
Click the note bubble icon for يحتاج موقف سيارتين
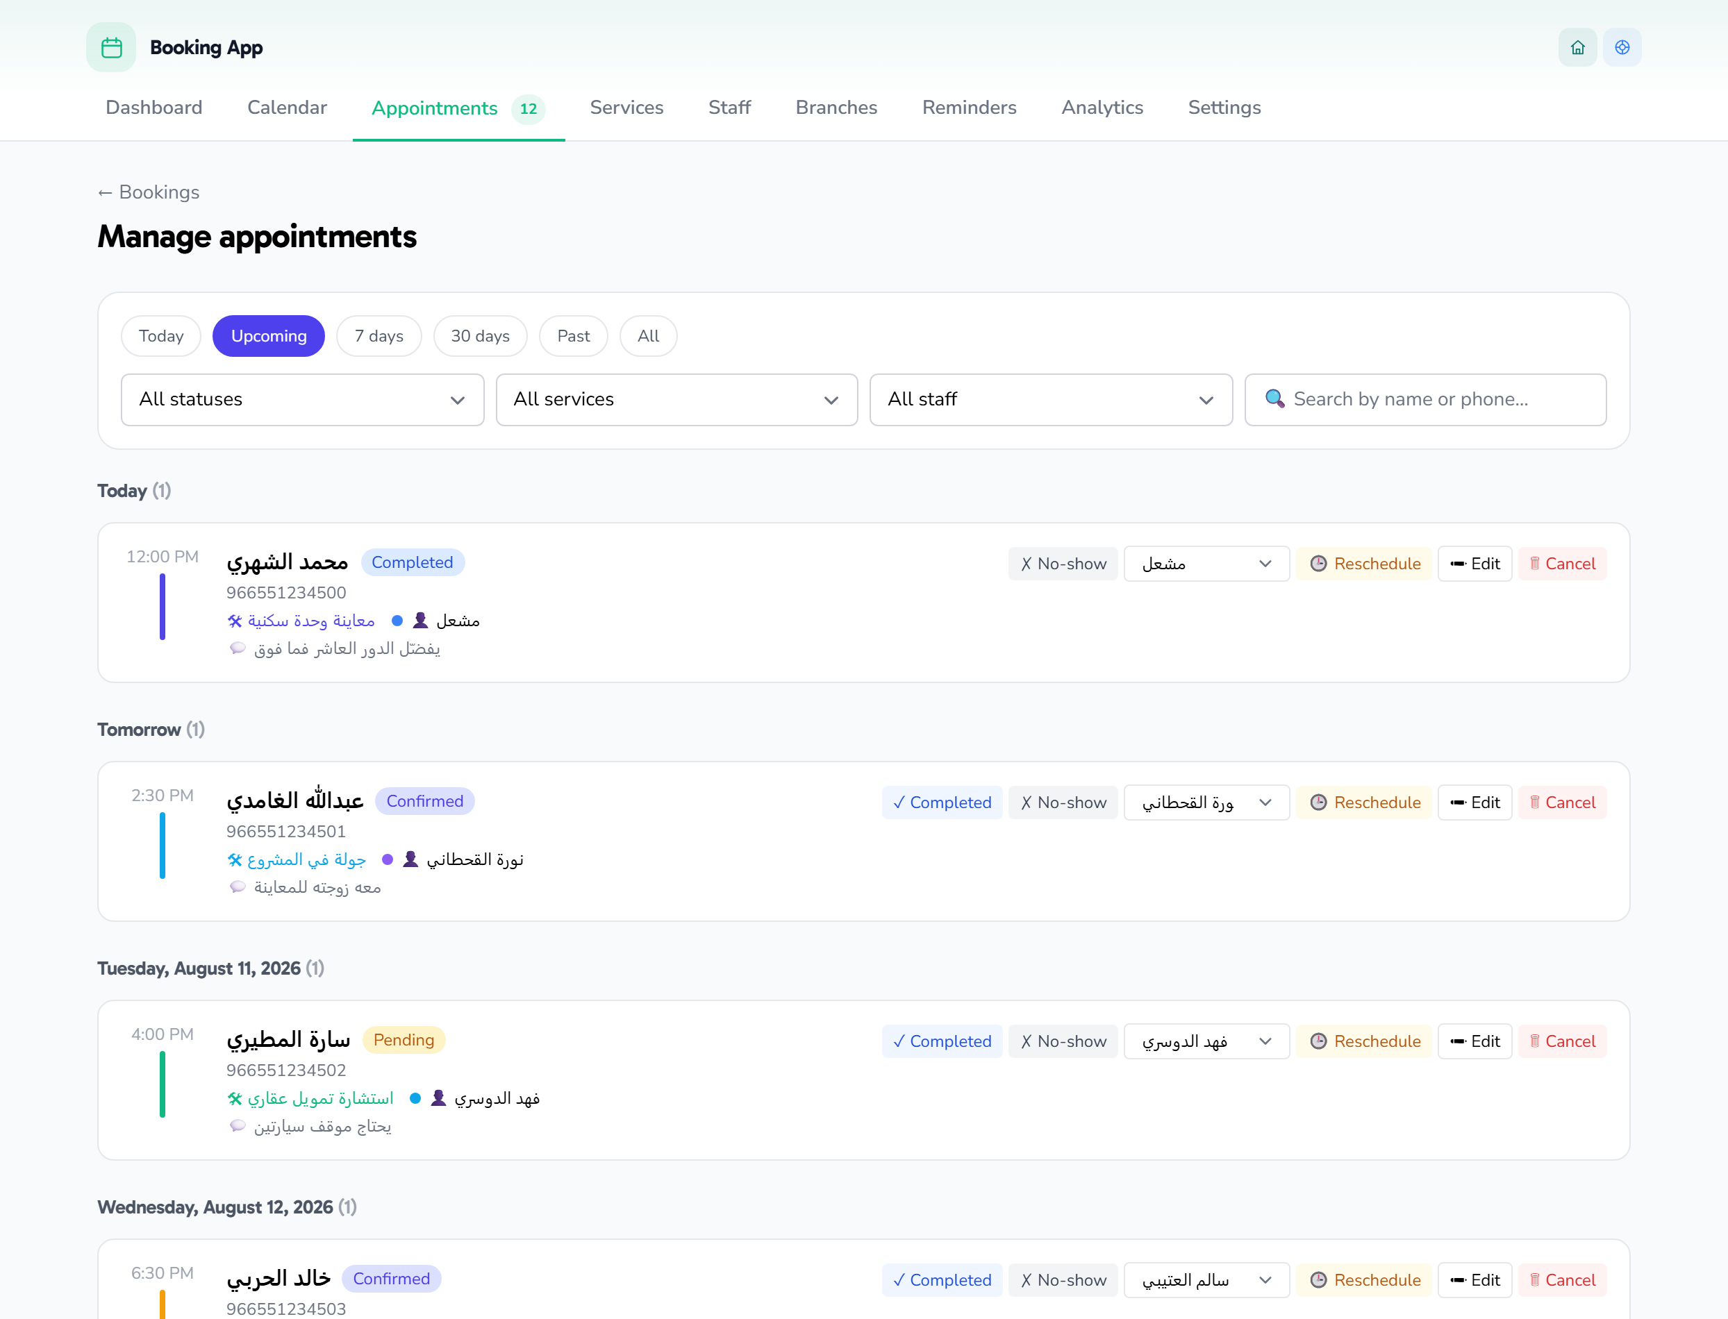(238, 1126)
